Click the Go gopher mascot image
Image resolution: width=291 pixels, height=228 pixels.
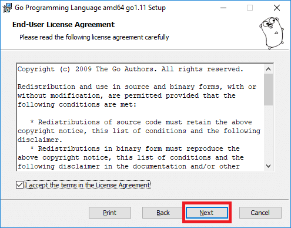click(272, 33)
